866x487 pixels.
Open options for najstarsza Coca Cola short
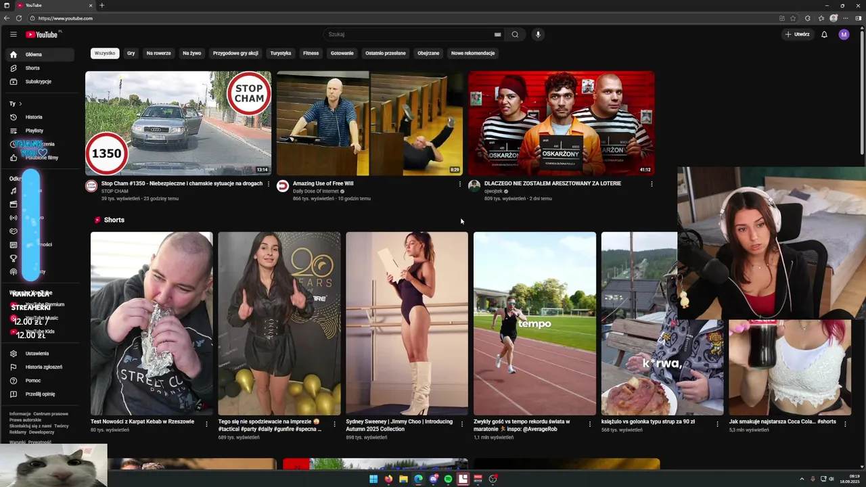coord(845,424)
